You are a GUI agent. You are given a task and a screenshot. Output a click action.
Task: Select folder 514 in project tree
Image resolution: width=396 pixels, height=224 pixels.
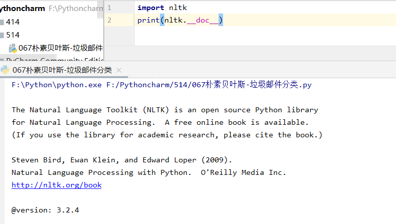pos(13,35)
